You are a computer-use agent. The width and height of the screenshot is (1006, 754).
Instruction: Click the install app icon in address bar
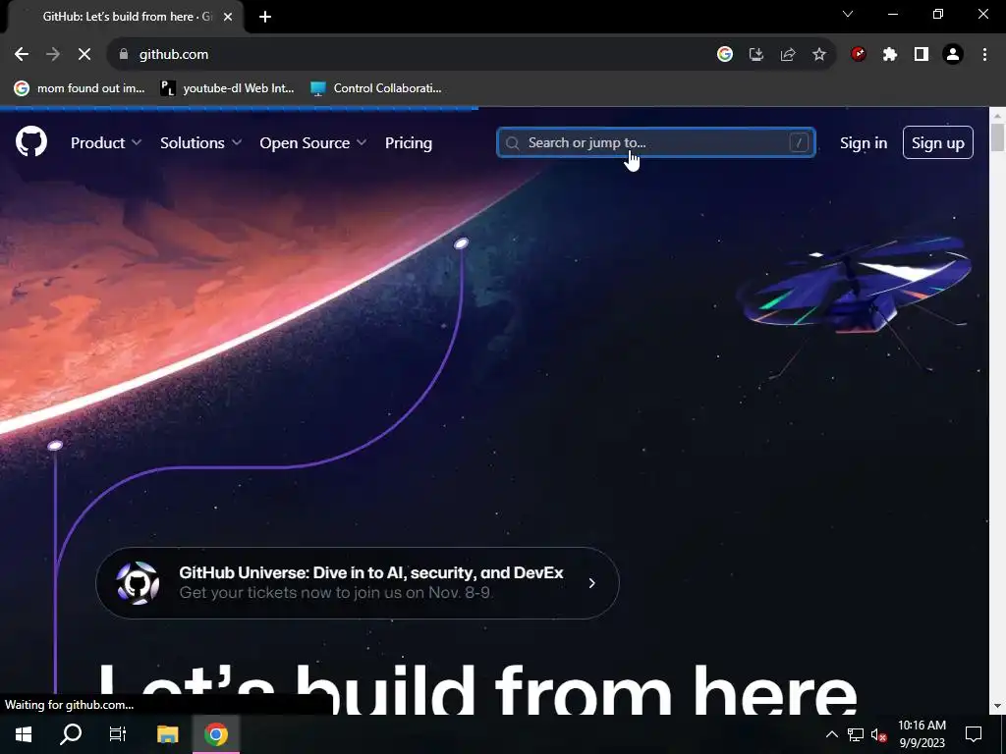pos(756,55)
